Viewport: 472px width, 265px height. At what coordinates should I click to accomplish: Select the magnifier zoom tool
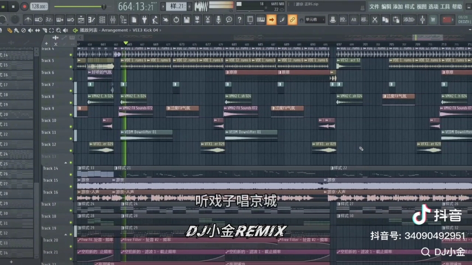[x=59, y=30]
